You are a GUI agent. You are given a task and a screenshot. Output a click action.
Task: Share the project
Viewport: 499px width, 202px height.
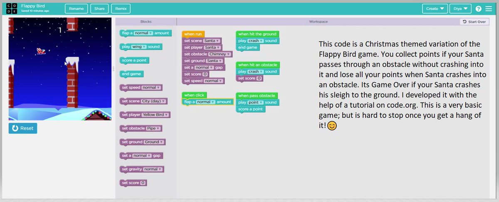99,8
